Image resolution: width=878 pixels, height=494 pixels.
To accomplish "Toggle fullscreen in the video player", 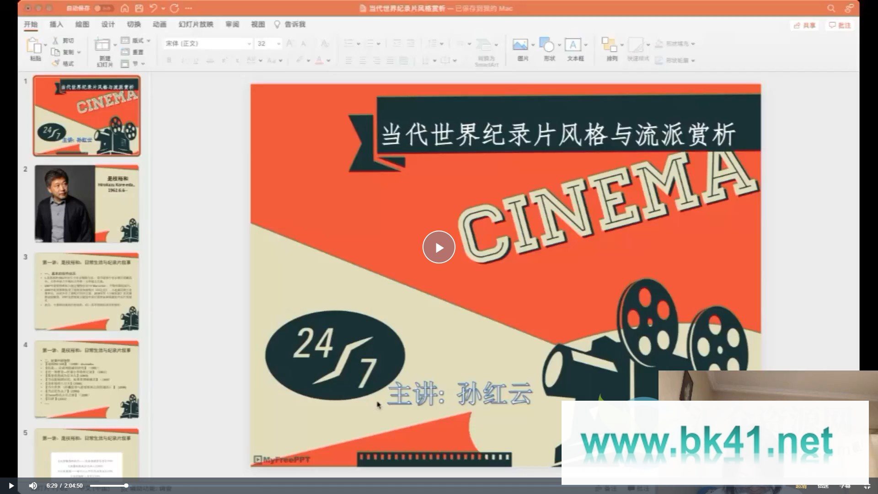I will [x=867, y=486].
